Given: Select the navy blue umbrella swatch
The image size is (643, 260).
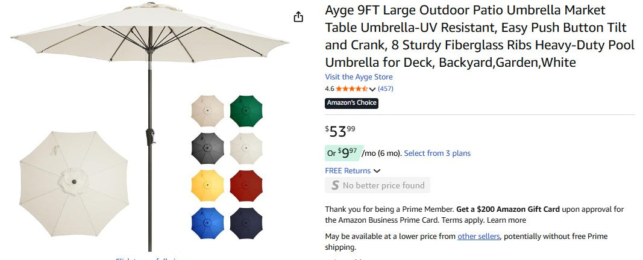Looking at the screenshot, I should [x=246, y=222].
